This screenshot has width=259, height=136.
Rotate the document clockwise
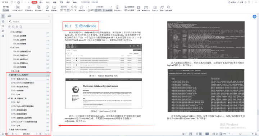pyautogui.click(x=75, y=10)
